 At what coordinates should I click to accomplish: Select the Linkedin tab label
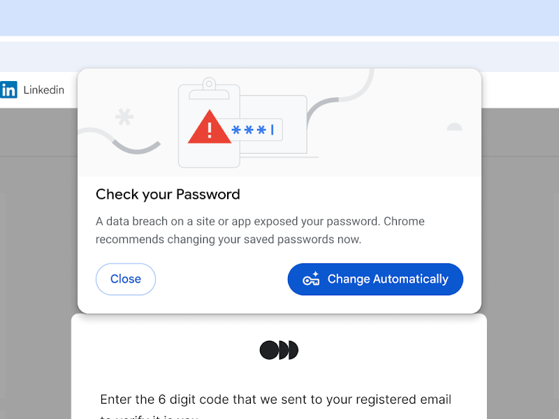click(x=44, y=90)
